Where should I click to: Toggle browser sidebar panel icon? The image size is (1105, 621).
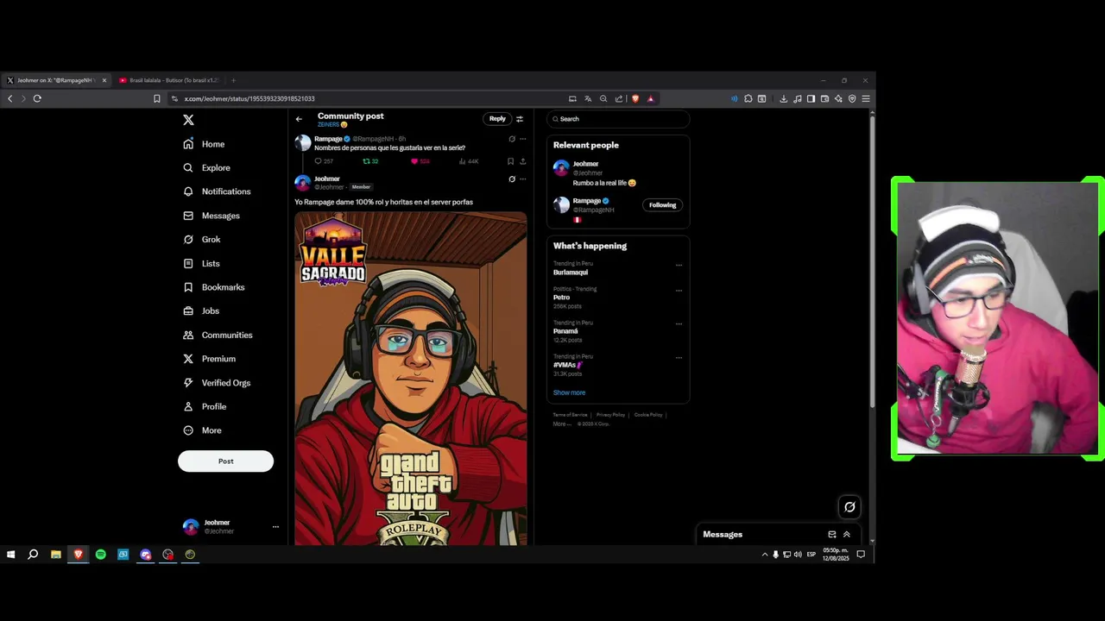811,98
